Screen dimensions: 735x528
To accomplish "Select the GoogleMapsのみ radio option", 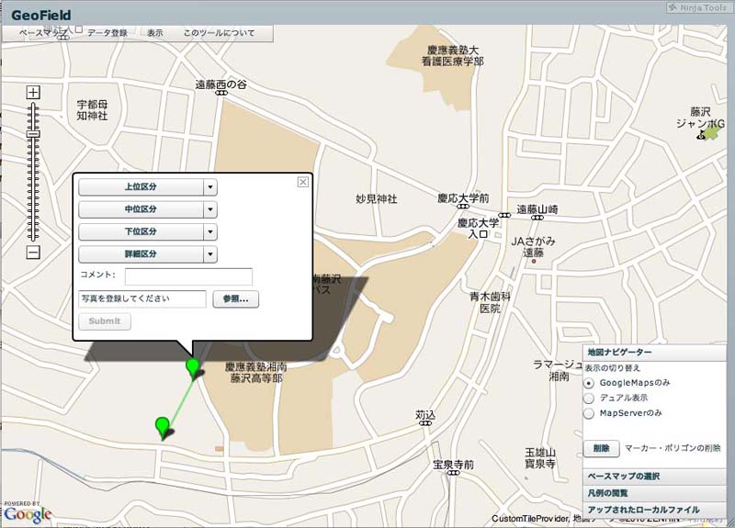I will tap(589, 382).
